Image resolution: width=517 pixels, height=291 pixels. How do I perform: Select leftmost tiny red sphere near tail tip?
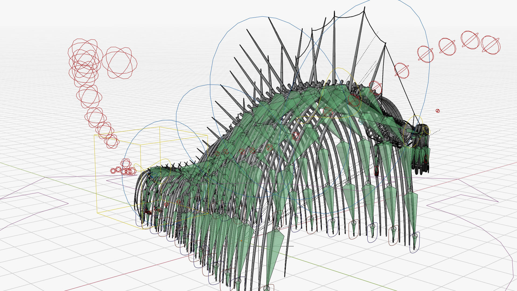pos(113,171)
